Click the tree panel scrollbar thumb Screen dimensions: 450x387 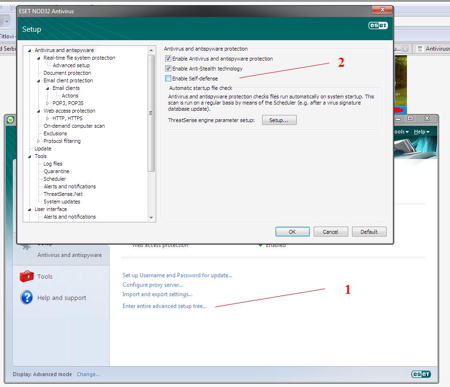pyautogui.click(x=151, y=113)
